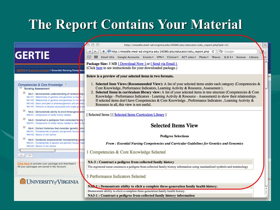This screenshot has height=210, width=280.
Task: Open the bookmarks book icon
Action: (89, 57)
